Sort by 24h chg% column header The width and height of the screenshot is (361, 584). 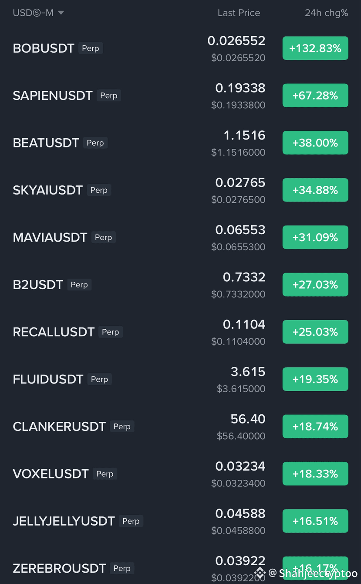(x=326, y=13)
